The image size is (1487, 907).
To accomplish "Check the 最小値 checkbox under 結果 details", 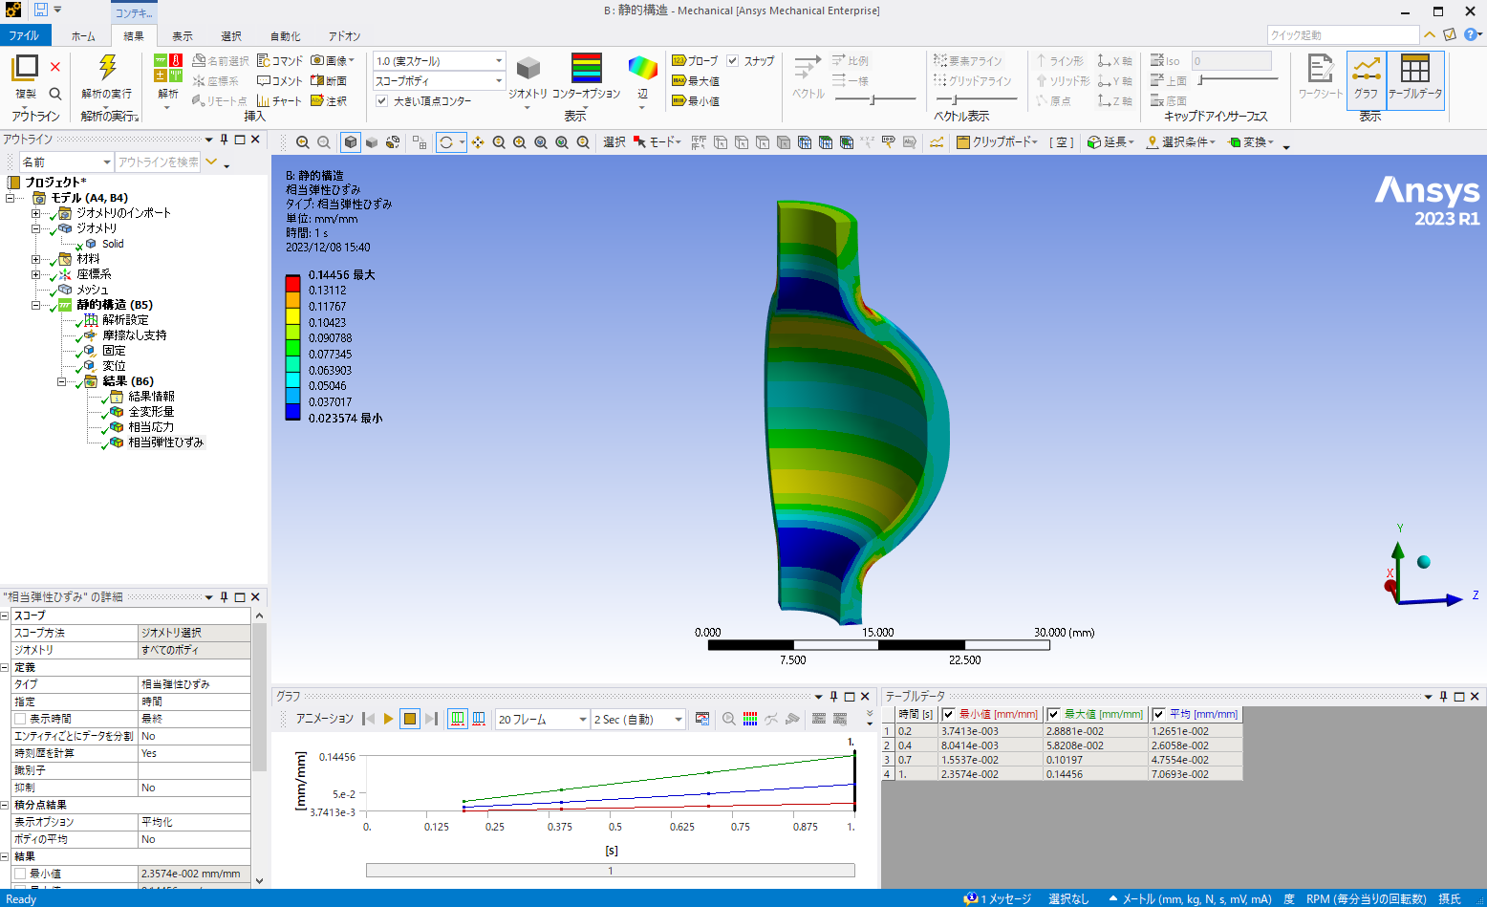I will pos(20,874).
